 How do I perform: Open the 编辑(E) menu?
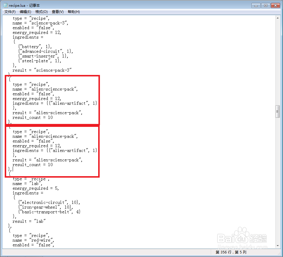pos(25,12)
